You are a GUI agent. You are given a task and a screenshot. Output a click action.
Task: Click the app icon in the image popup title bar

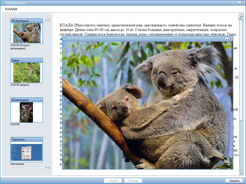pos(65,39)
